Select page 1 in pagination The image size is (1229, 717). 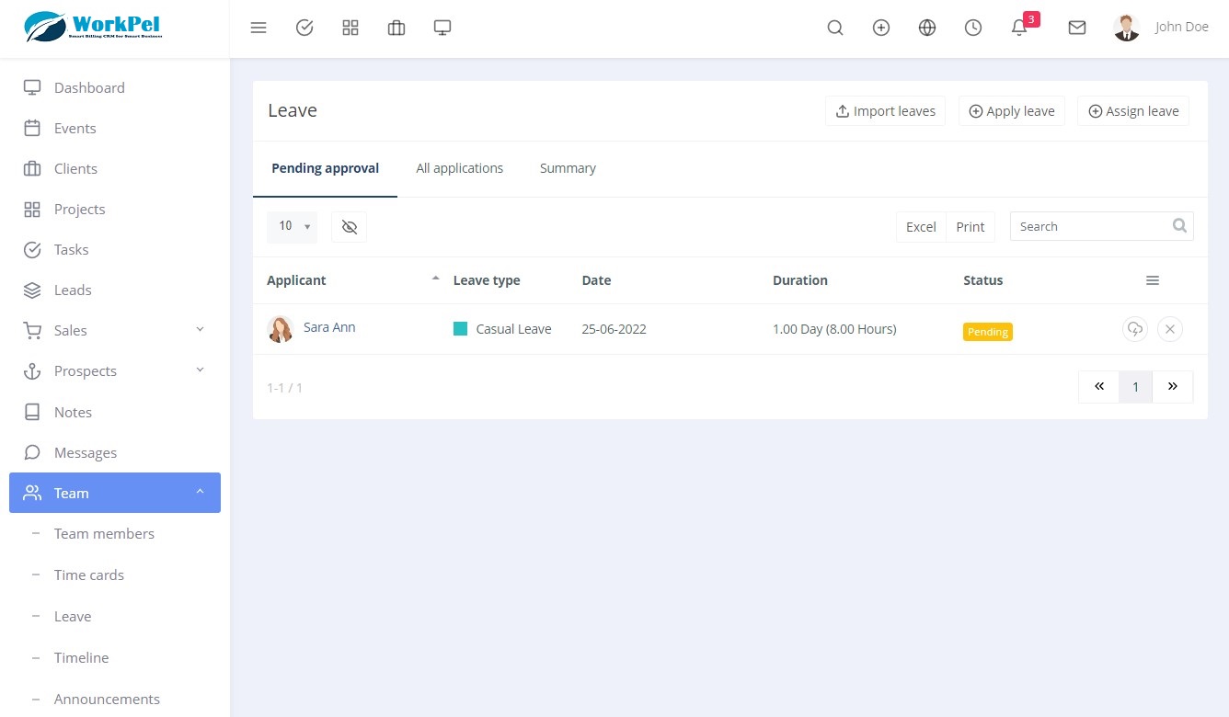pos(1136,387)
